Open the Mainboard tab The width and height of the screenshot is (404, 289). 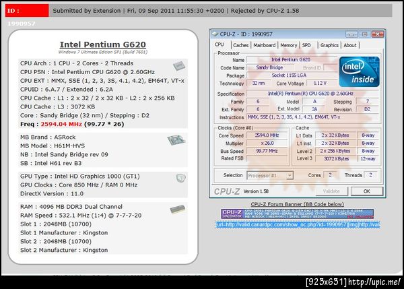[265, 45]
